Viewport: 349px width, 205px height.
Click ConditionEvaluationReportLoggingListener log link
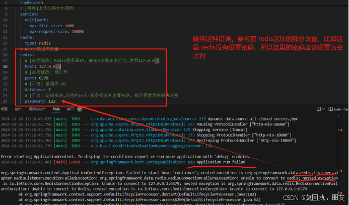click(x=147, y=146)
